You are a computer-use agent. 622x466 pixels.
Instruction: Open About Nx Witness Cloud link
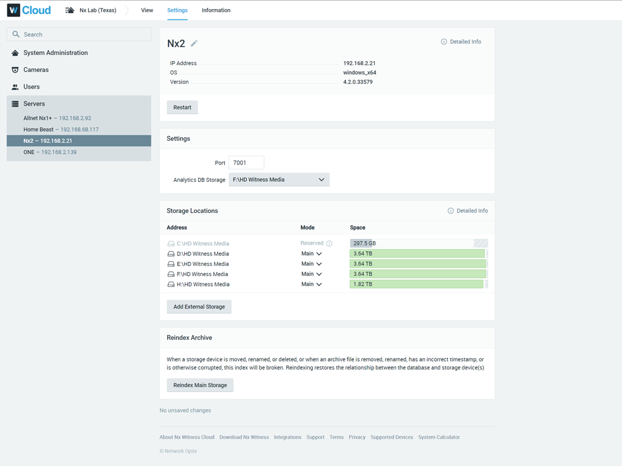pos(187,437)
